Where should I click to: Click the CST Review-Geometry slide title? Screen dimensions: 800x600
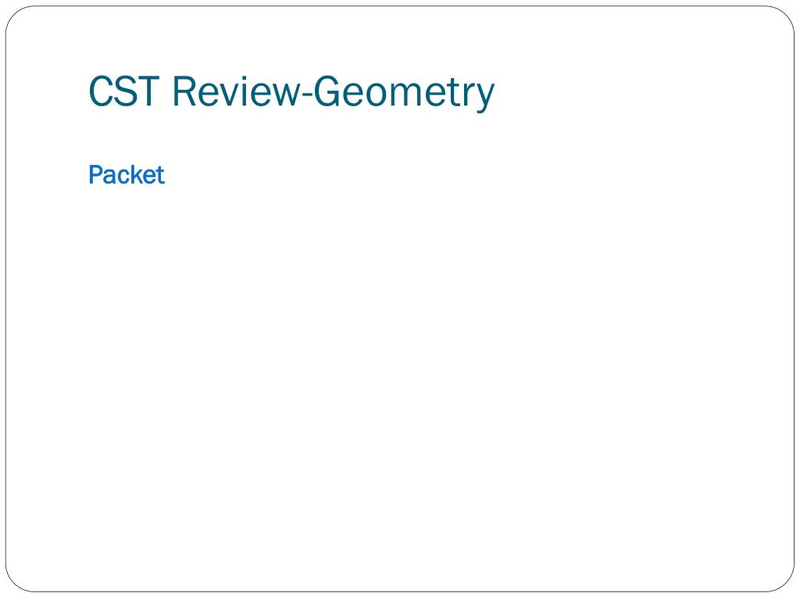click(291, 93)
